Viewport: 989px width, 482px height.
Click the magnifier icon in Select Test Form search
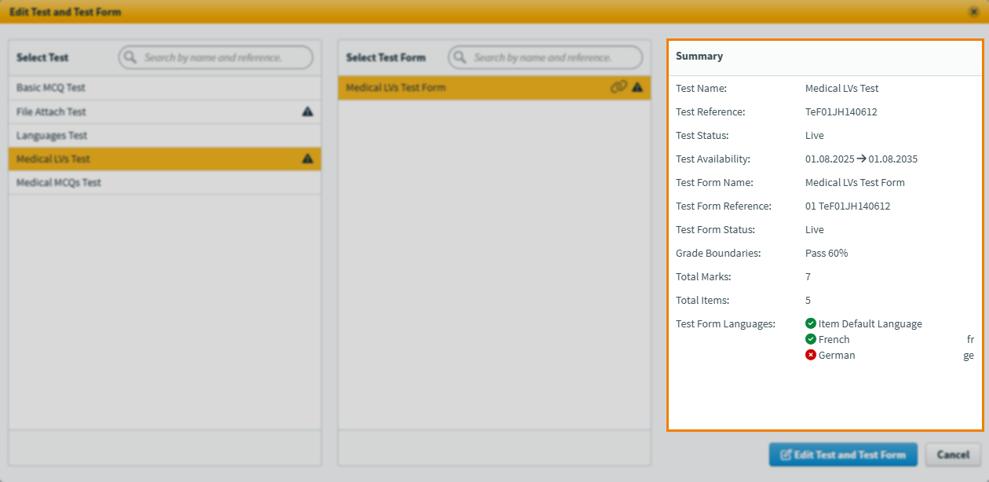460,57
